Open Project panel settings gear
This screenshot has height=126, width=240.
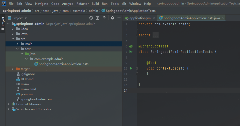[112, 18]
